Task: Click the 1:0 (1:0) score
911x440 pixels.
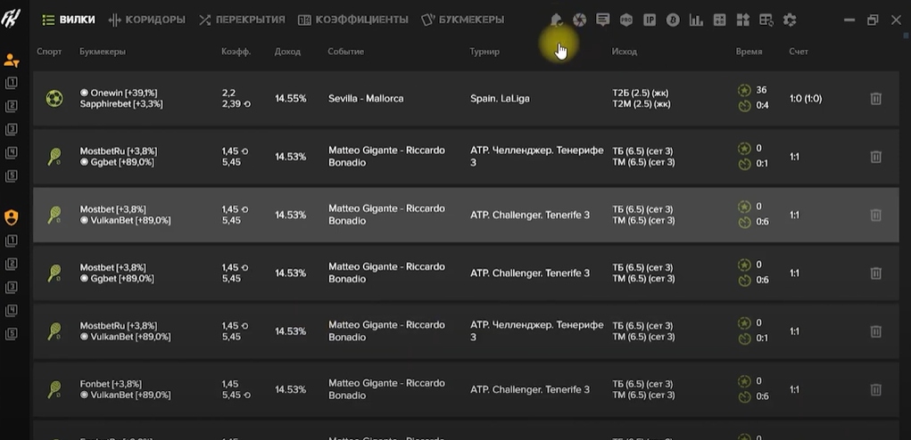Action: pyautogui.click(x=806, y=99)
